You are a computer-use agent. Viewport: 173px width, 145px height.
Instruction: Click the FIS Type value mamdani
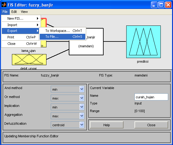tap(141, 75)
